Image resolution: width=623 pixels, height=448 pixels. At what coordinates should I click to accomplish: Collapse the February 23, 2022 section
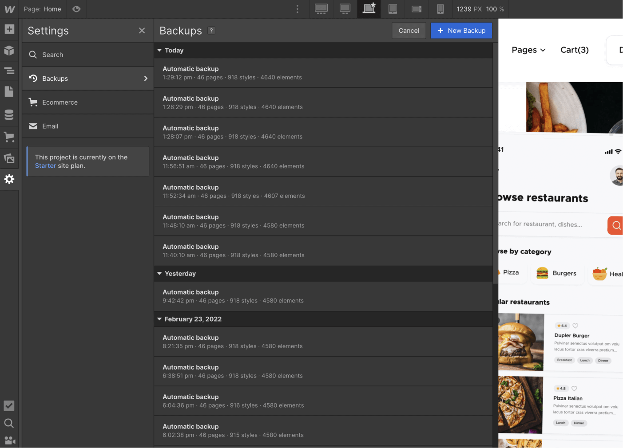coord(159,319)
